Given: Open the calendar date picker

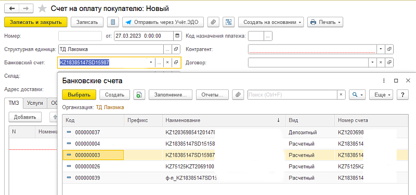Looking at the screenshot, I should point(177,36).
